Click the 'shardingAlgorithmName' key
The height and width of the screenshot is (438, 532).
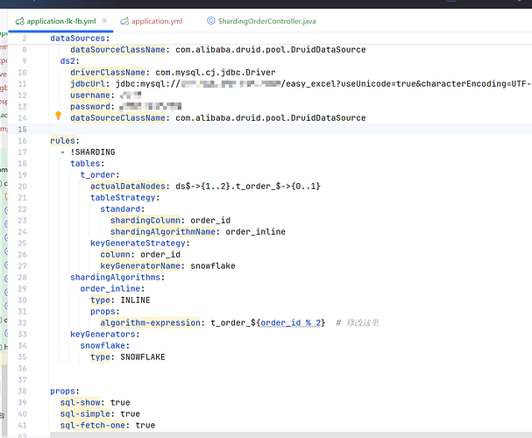tap(162, 232)
